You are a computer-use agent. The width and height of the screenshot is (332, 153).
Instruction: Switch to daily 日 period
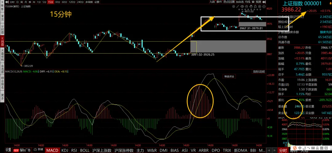coord(17,2)
